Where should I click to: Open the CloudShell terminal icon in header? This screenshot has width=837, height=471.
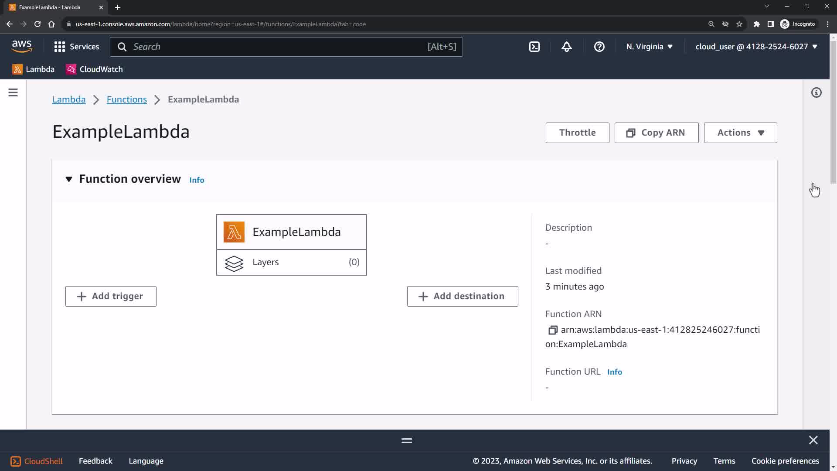click(534, 47)
